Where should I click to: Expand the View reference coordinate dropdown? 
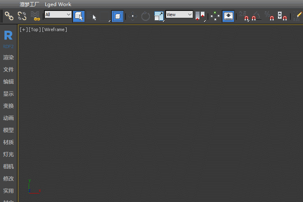(x=179, y=15)
